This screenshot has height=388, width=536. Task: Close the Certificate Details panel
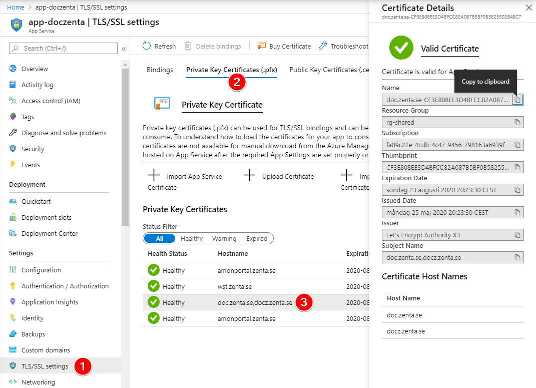coord(528,8)
